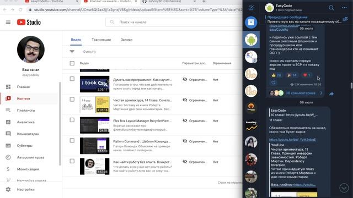Forward post with share arrow in Telegram
353x198 pixels.
pyautogui.click(x=331, y=94)
